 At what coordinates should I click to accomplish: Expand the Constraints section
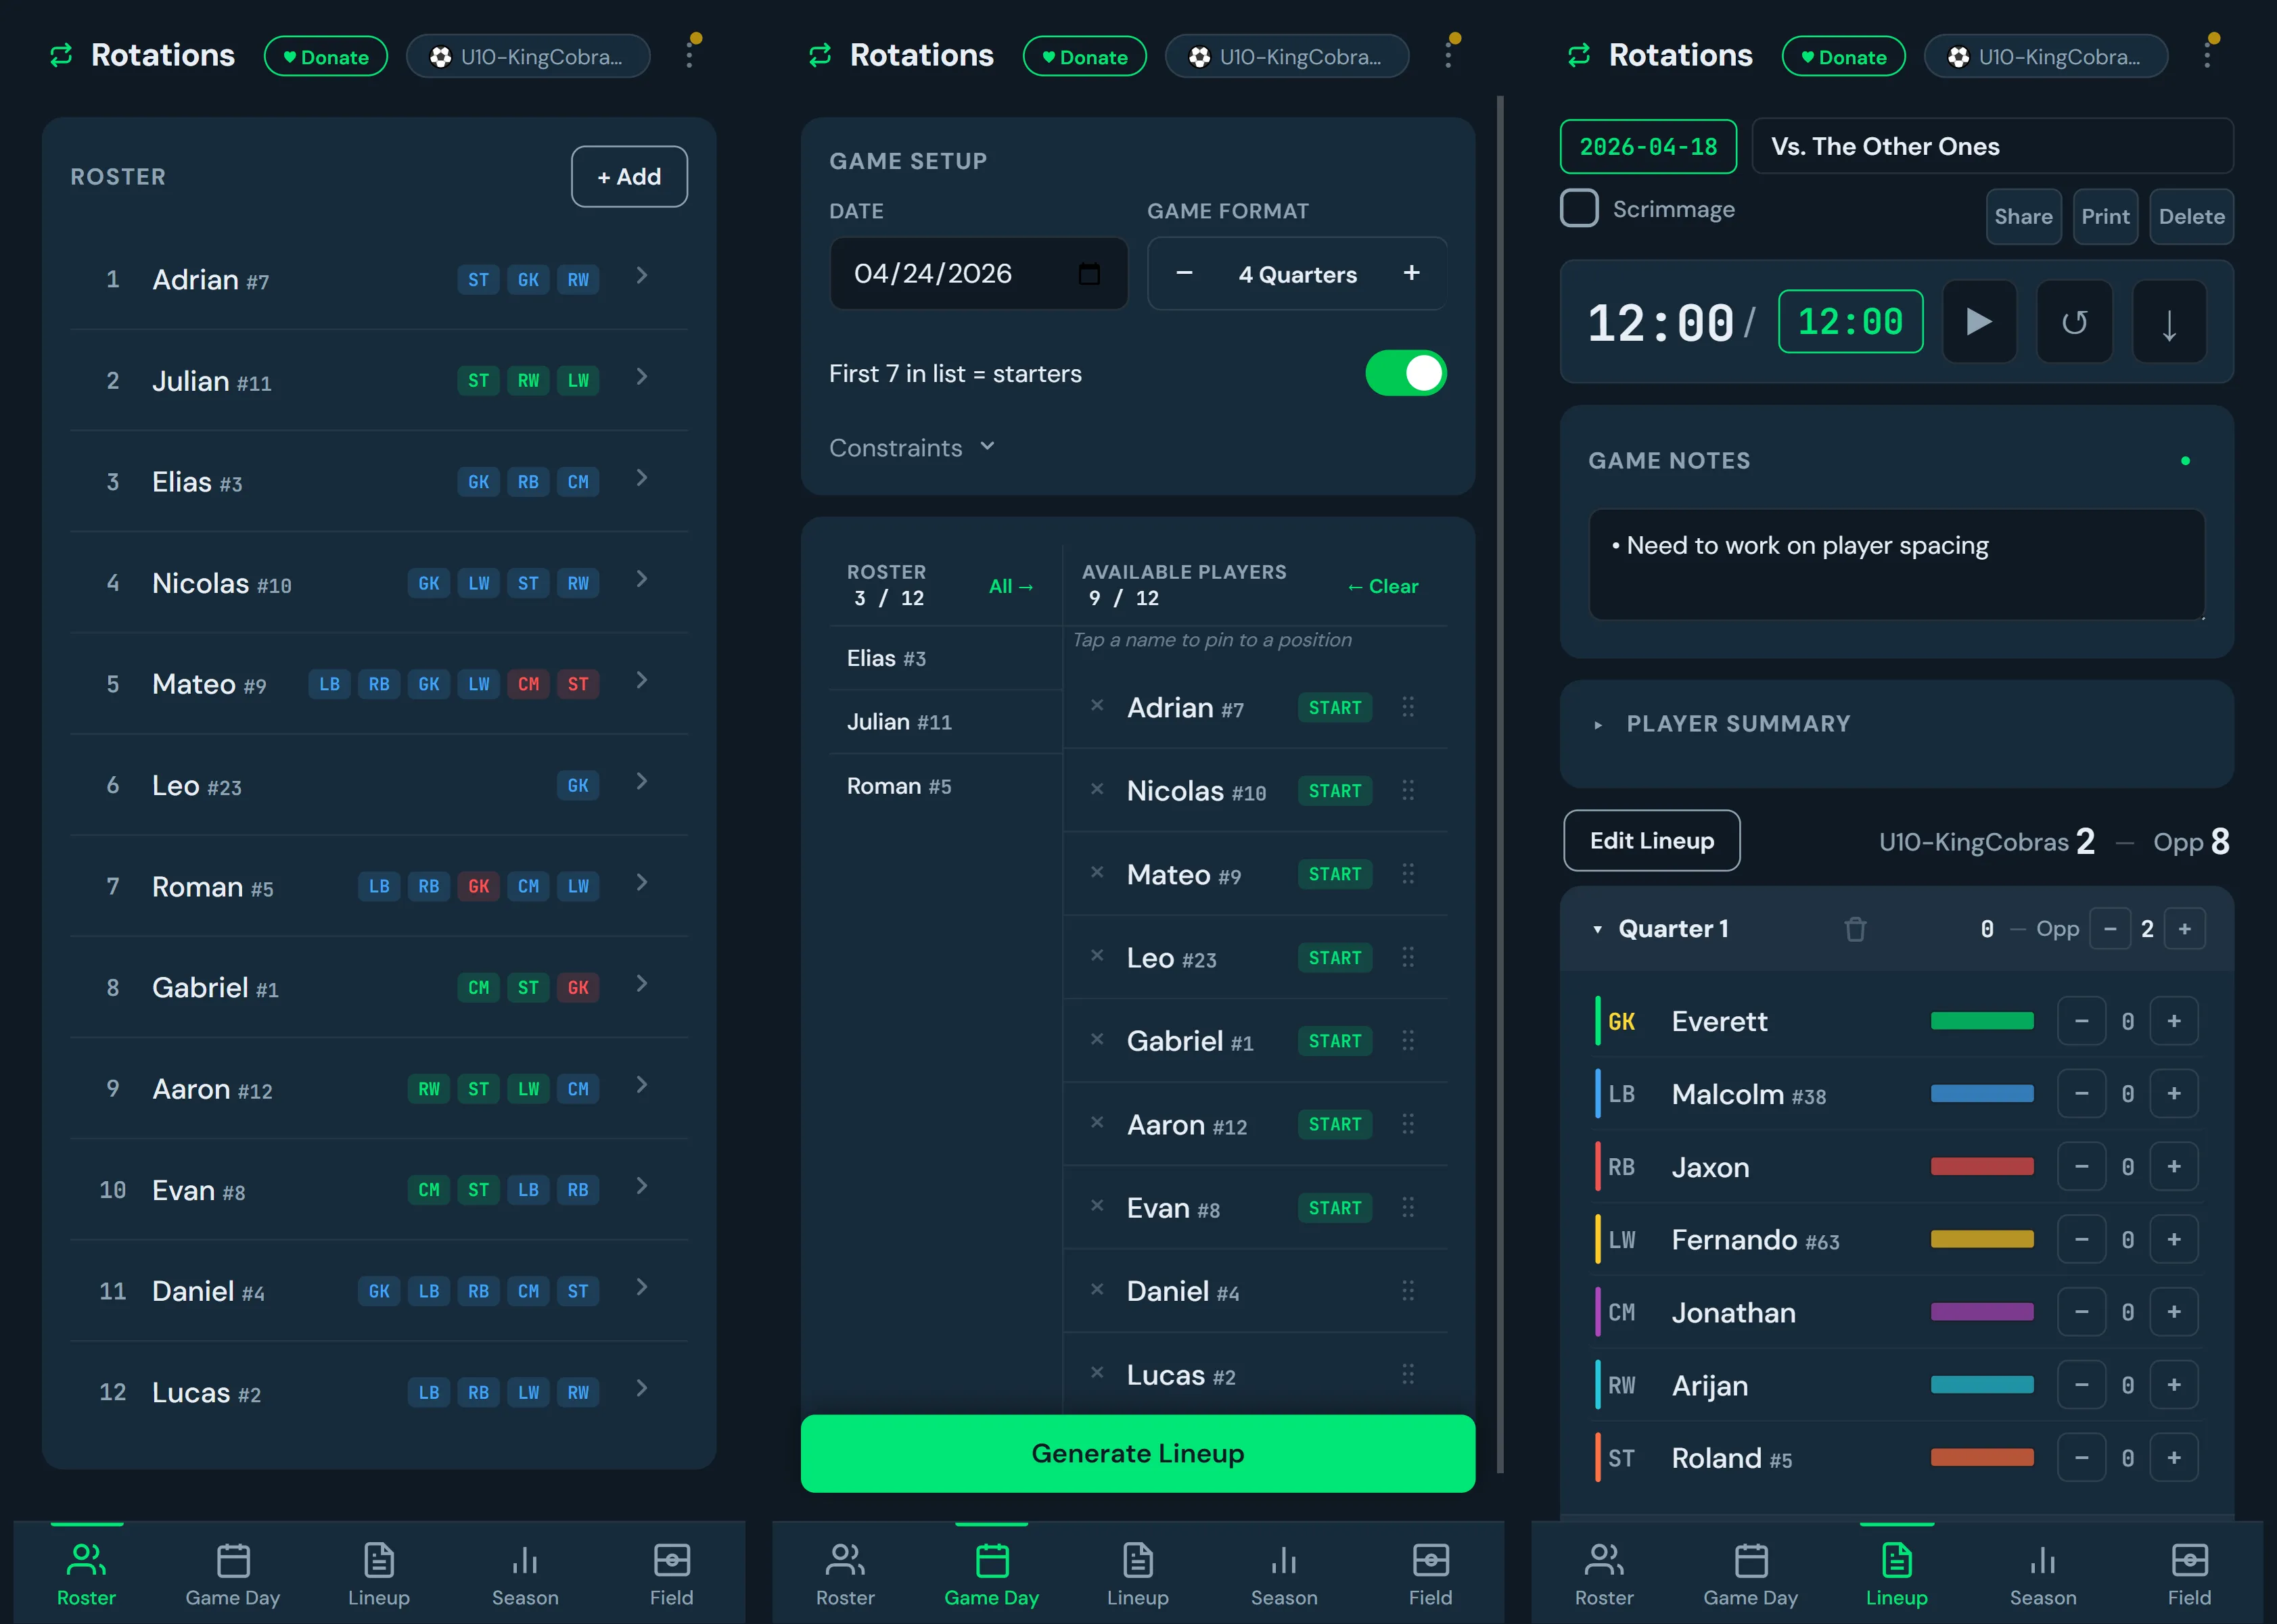911,448
